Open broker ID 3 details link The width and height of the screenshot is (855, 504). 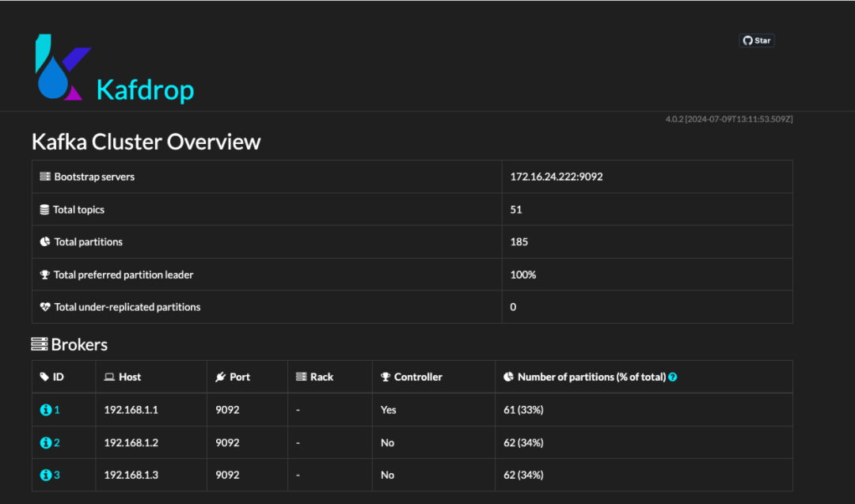click(x=57, y=475)
